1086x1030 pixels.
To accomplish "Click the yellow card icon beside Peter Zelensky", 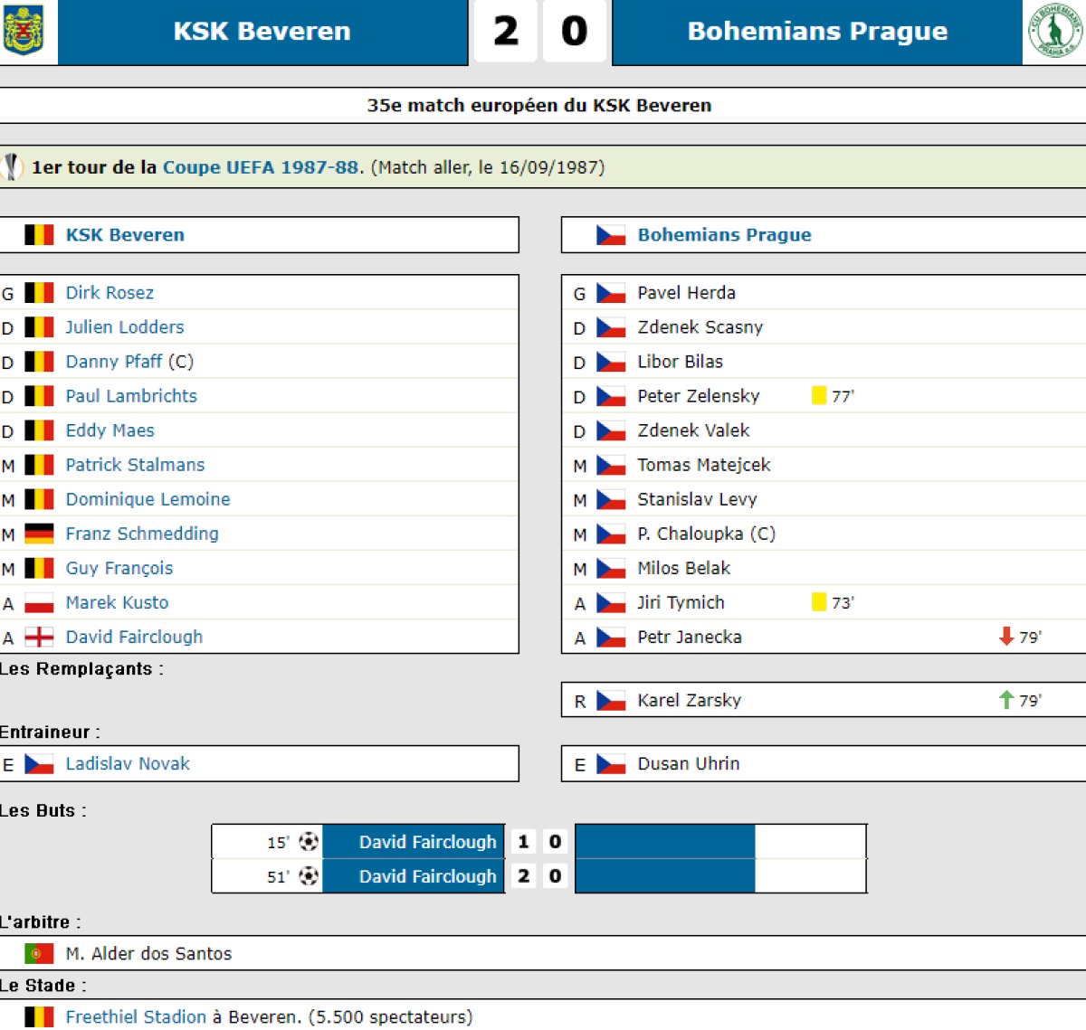I will [x=819, y=396].
